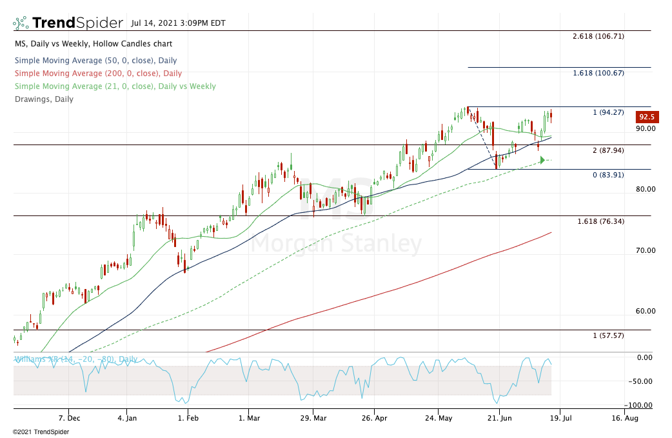
Task: Click the 70.00 price axis label
Action: tap(646, 250)
